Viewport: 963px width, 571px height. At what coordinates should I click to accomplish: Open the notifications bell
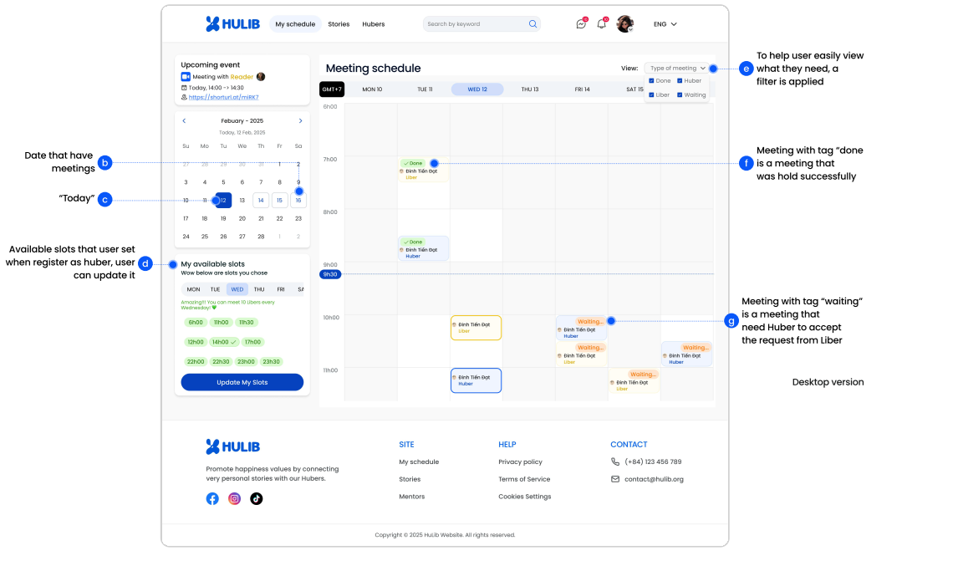601,24
